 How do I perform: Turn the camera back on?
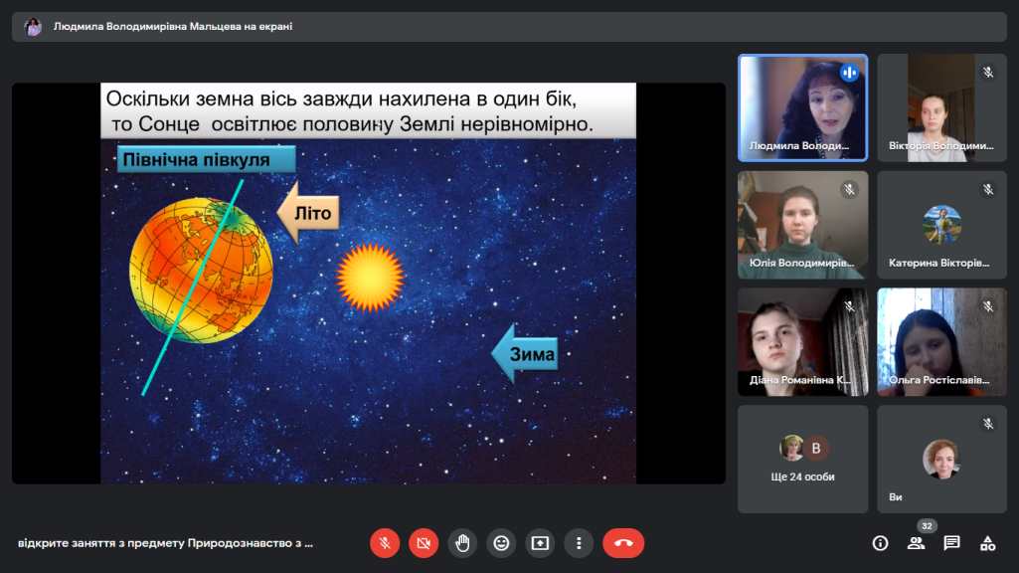point(424,543)
